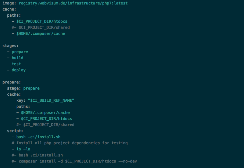Viewport: 244px width, 168px height.
Task: Click the "ls -la" command line
Action: (x=23, y=149)
